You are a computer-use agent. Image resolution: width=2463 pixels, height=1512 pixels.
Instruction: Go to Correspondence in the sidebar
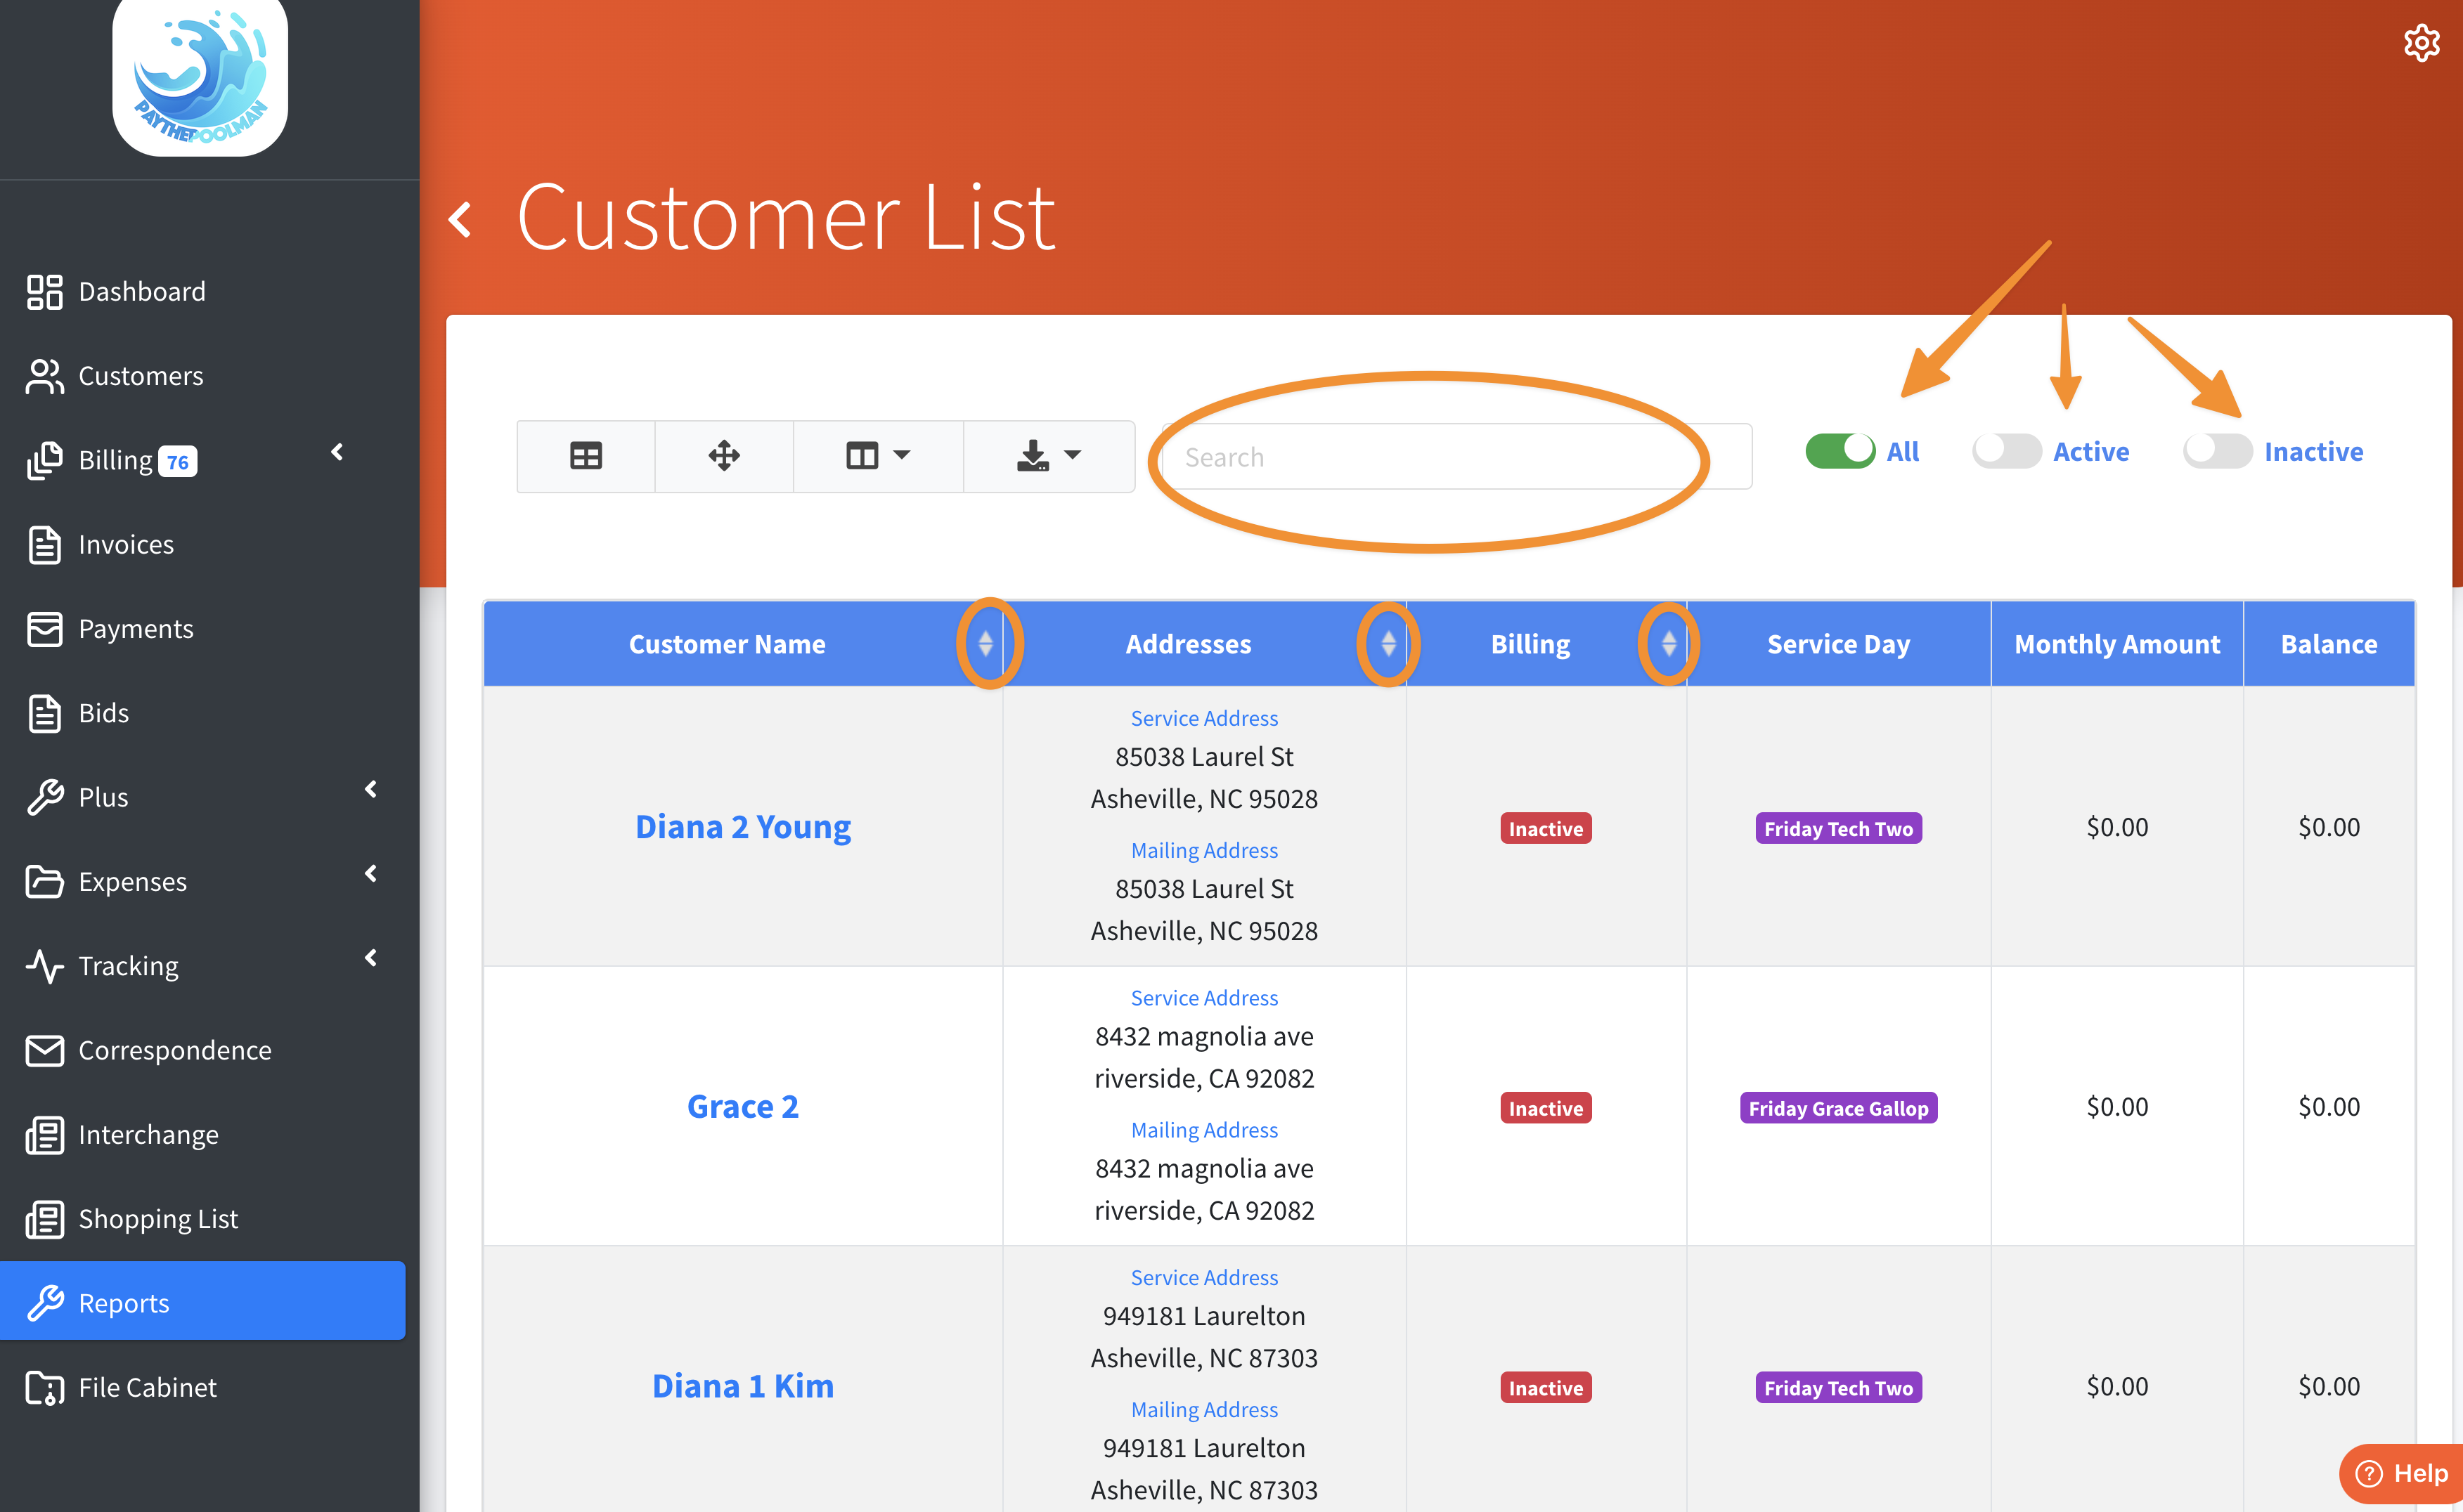[x=174, y=1050]
